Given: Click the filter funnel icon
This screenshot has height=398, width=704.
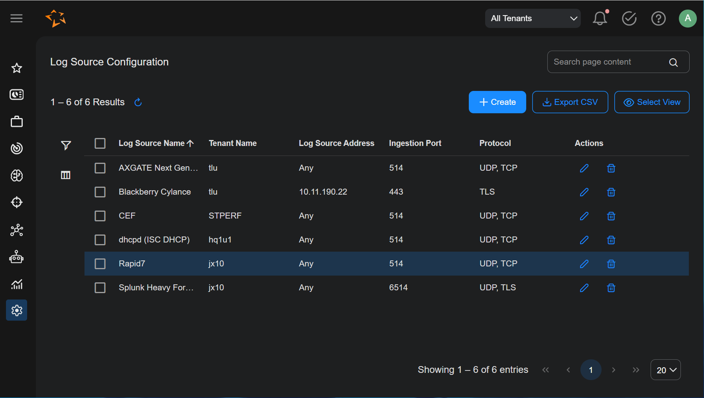Looking at the screenshot, I should [x=66, y=145].
